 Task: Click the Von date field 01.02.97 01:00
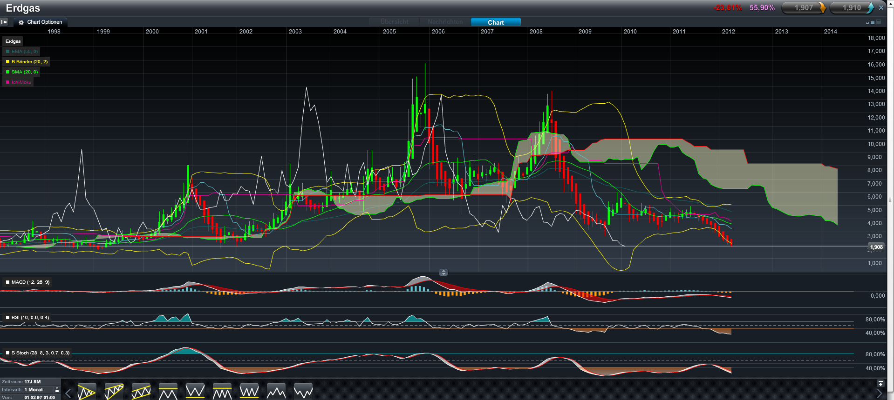pos(40,397)
